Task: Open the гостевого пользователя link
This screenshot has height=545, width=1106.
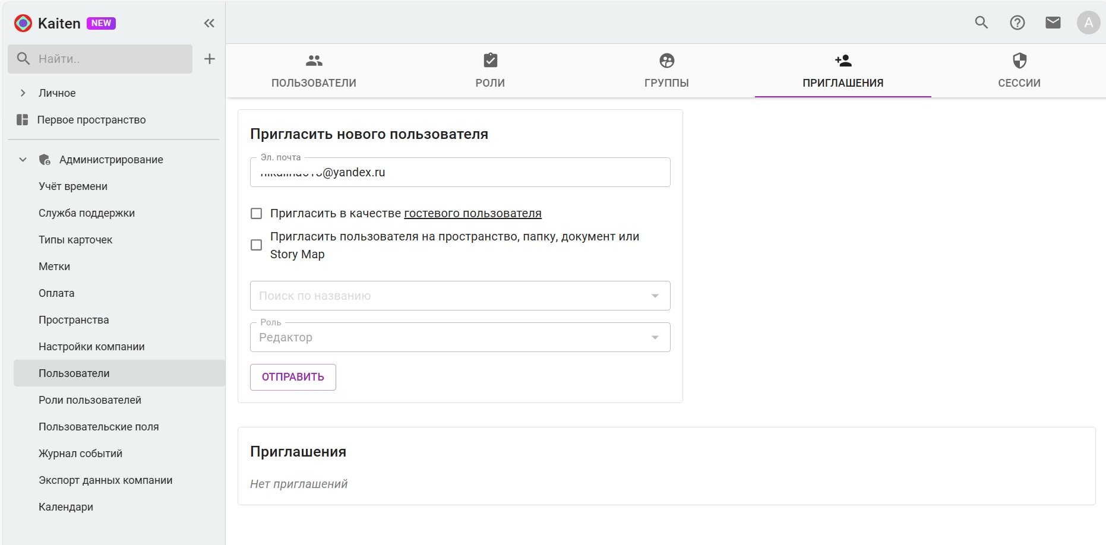Action: [473, 213]
